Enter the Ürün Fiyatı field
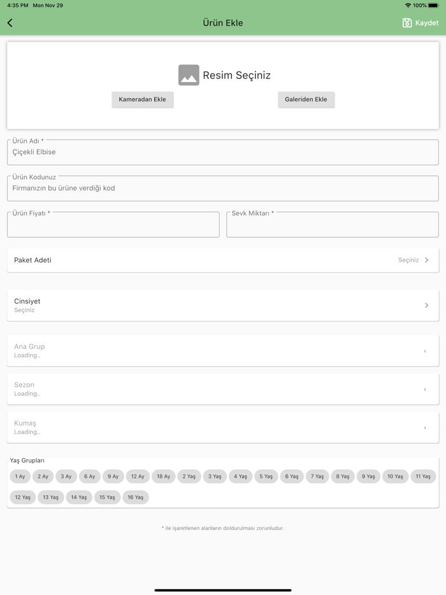 tap(113, 225)
